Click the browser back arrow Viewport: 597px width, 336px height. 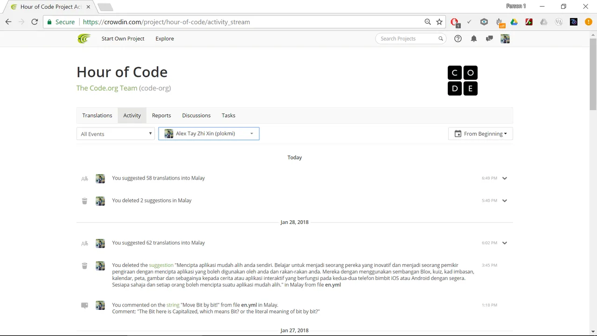coord(8,22)
